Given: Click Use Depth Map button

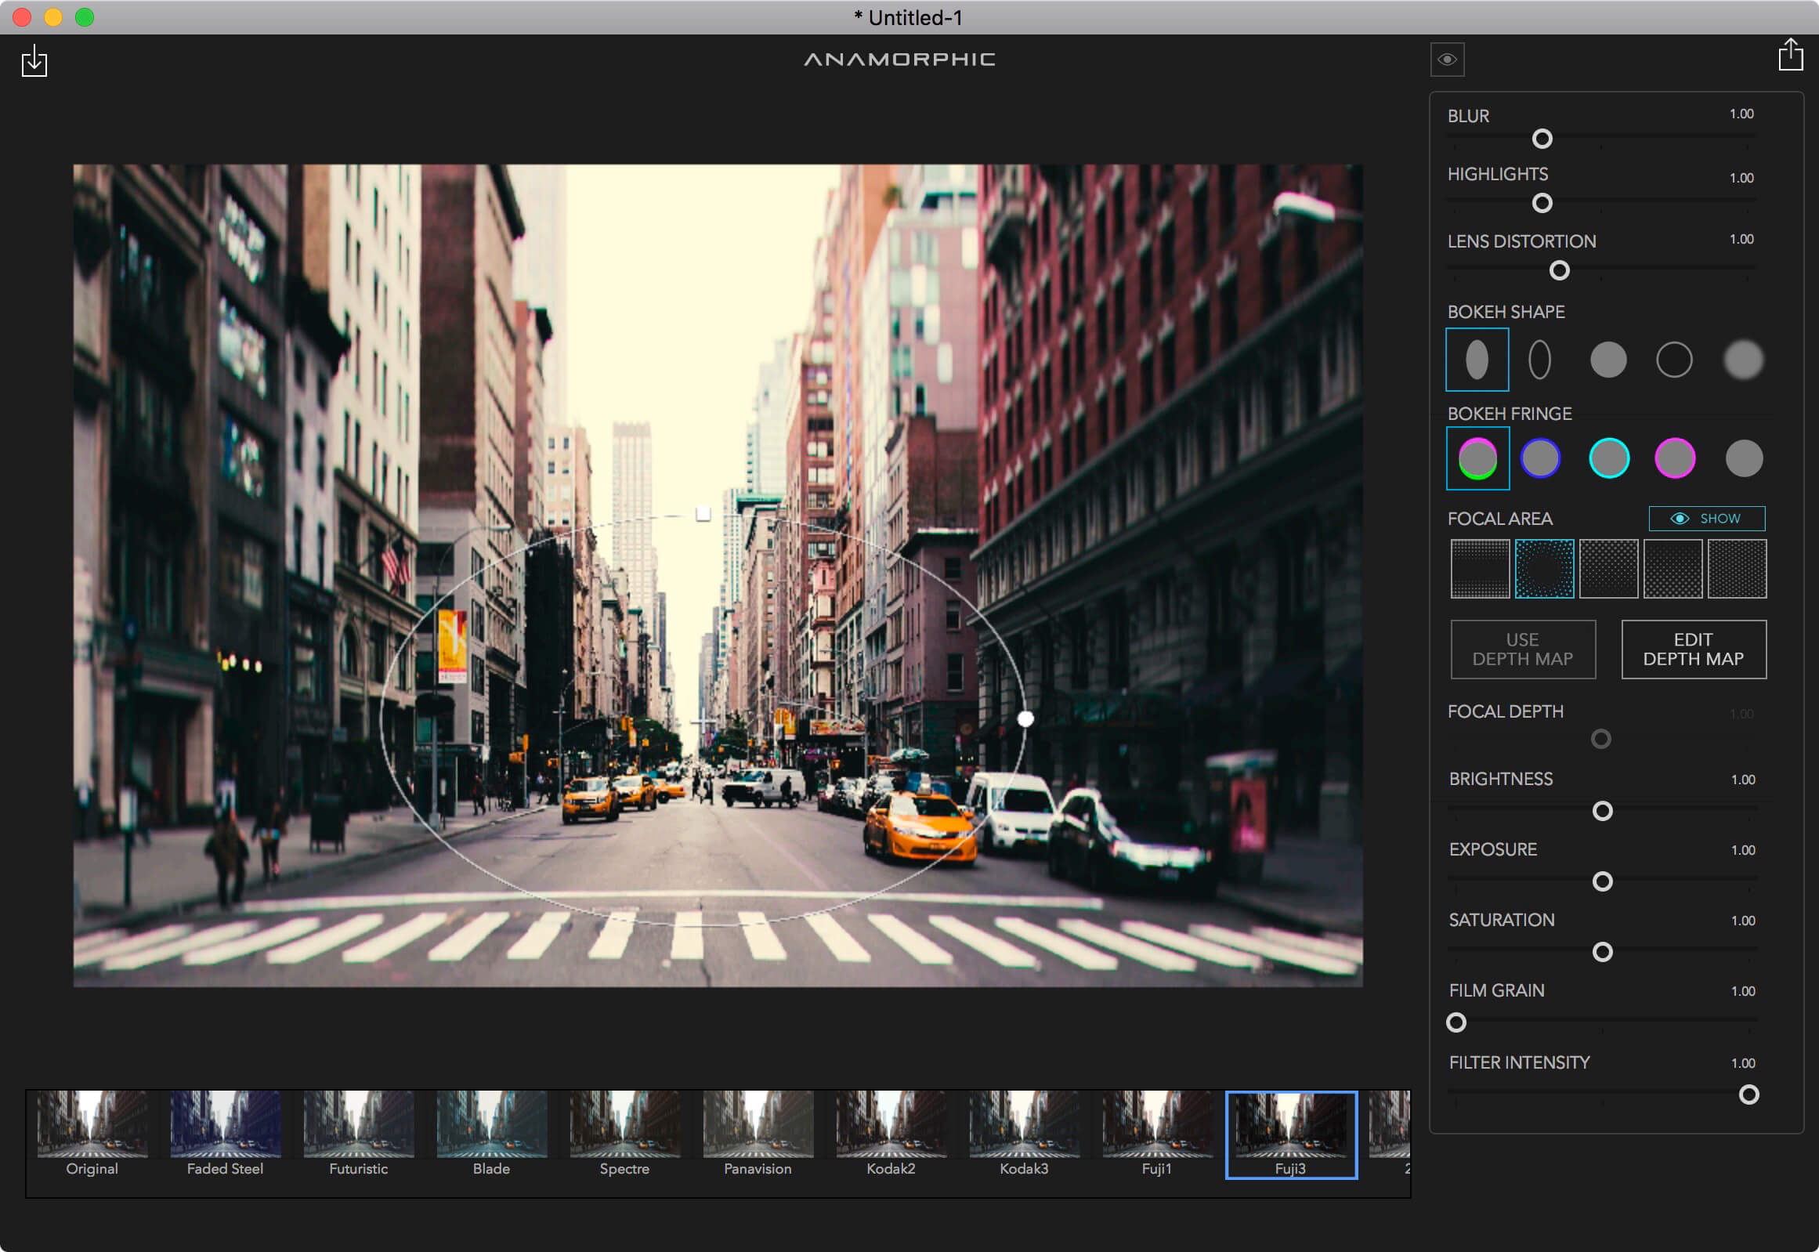Looking at the screenshot, I should 1522,650.
